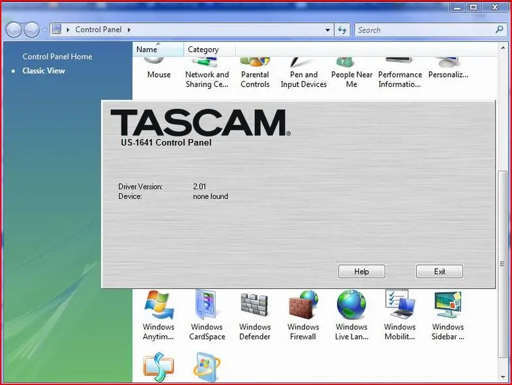
Task: Open Network and Sharing Center item
Action: coord(207,74)
